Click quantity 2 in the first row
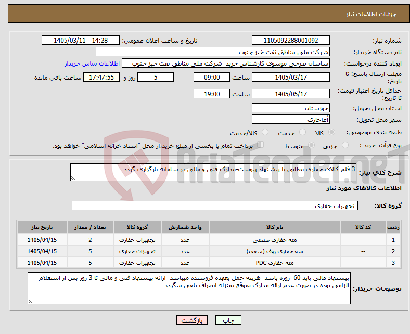This screenshot has height=334, width=410. tap(90, 240)
